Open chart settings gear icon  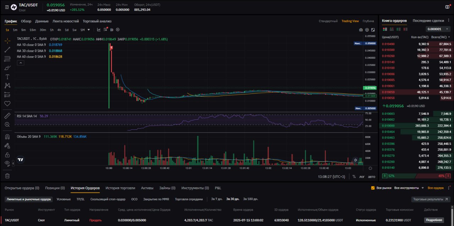pyautogui.click(x=367, y=30)
